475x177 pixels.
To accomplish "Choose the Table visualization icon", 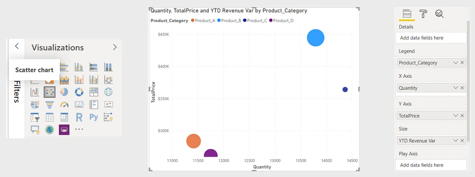I will coord(49,117).
